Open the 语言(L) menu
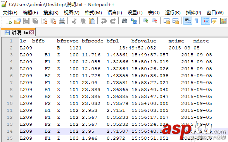228x142 pixels. click(115, 13)
